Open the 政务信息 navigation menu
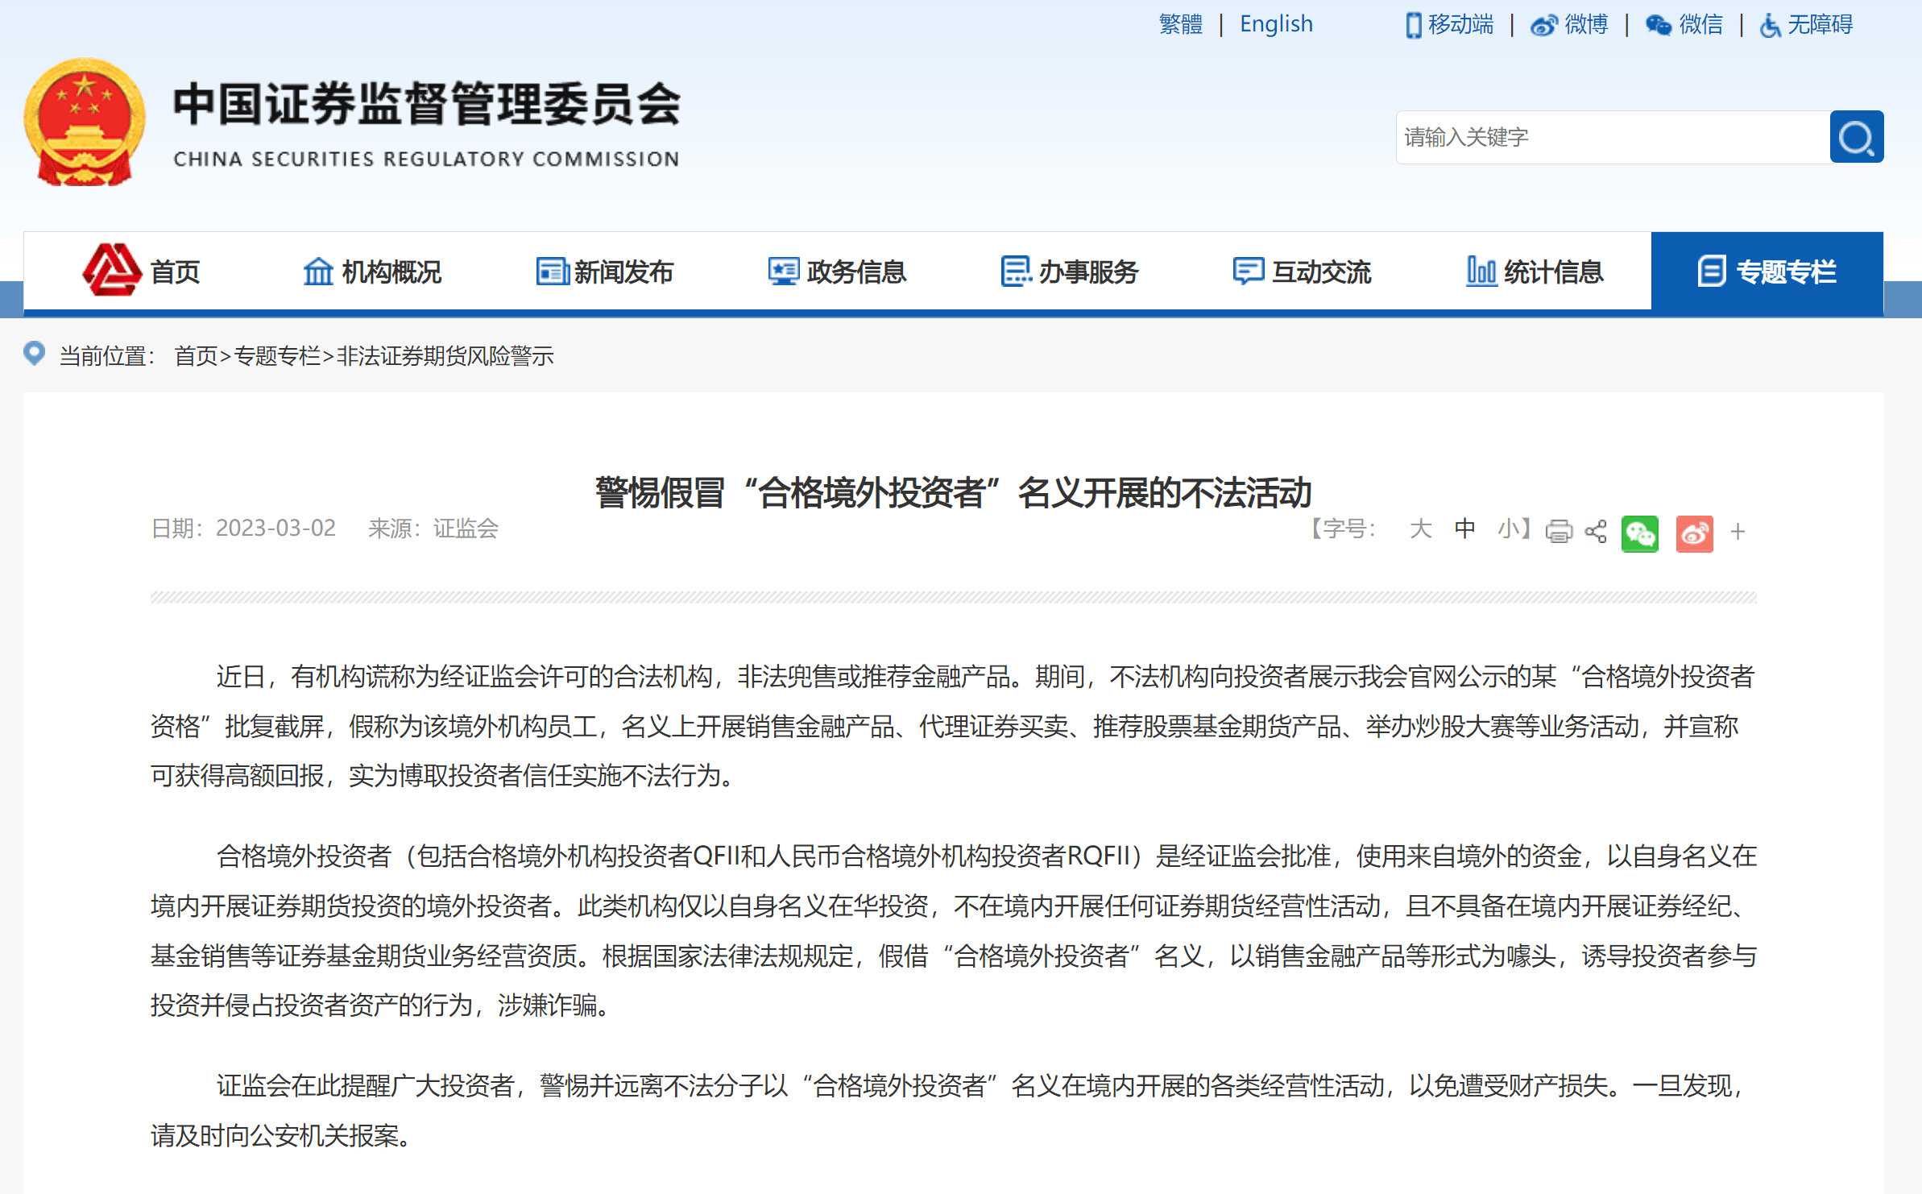The width and height of the screenshot is (1922, 1194). click(x=837, y=272)
